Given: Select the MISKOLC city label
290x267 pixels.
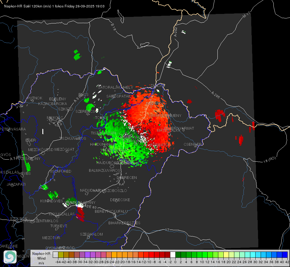Looking at the screenshot, I should click(55, 118).
